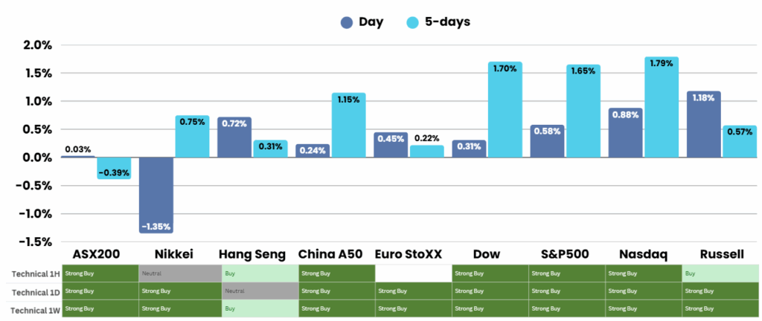The image size is (762, 321).
Task: Click the Dow 5-days bar at 1.70%
Action: pos(505,109)
